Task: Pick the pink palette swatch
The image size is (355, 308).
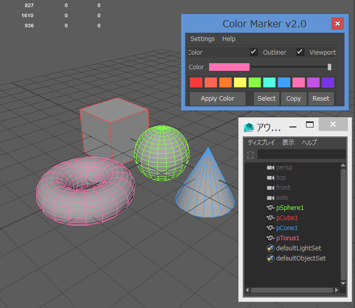Action: [298, 82]
